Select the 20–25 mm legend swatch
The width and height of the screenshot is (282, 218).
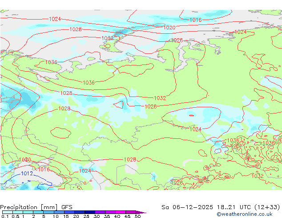coord(79,212)
